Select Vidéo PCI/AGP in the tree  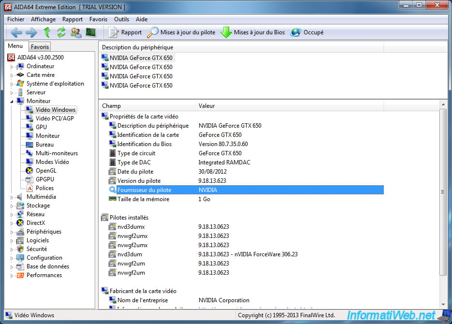pos(55,118)
